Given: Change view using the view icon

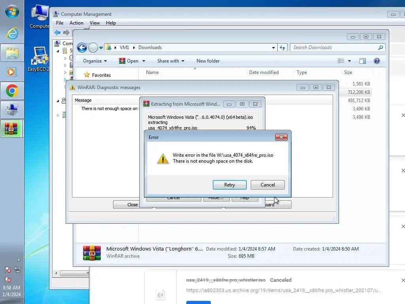Looking at the screenshot, I should coord(341,61).
